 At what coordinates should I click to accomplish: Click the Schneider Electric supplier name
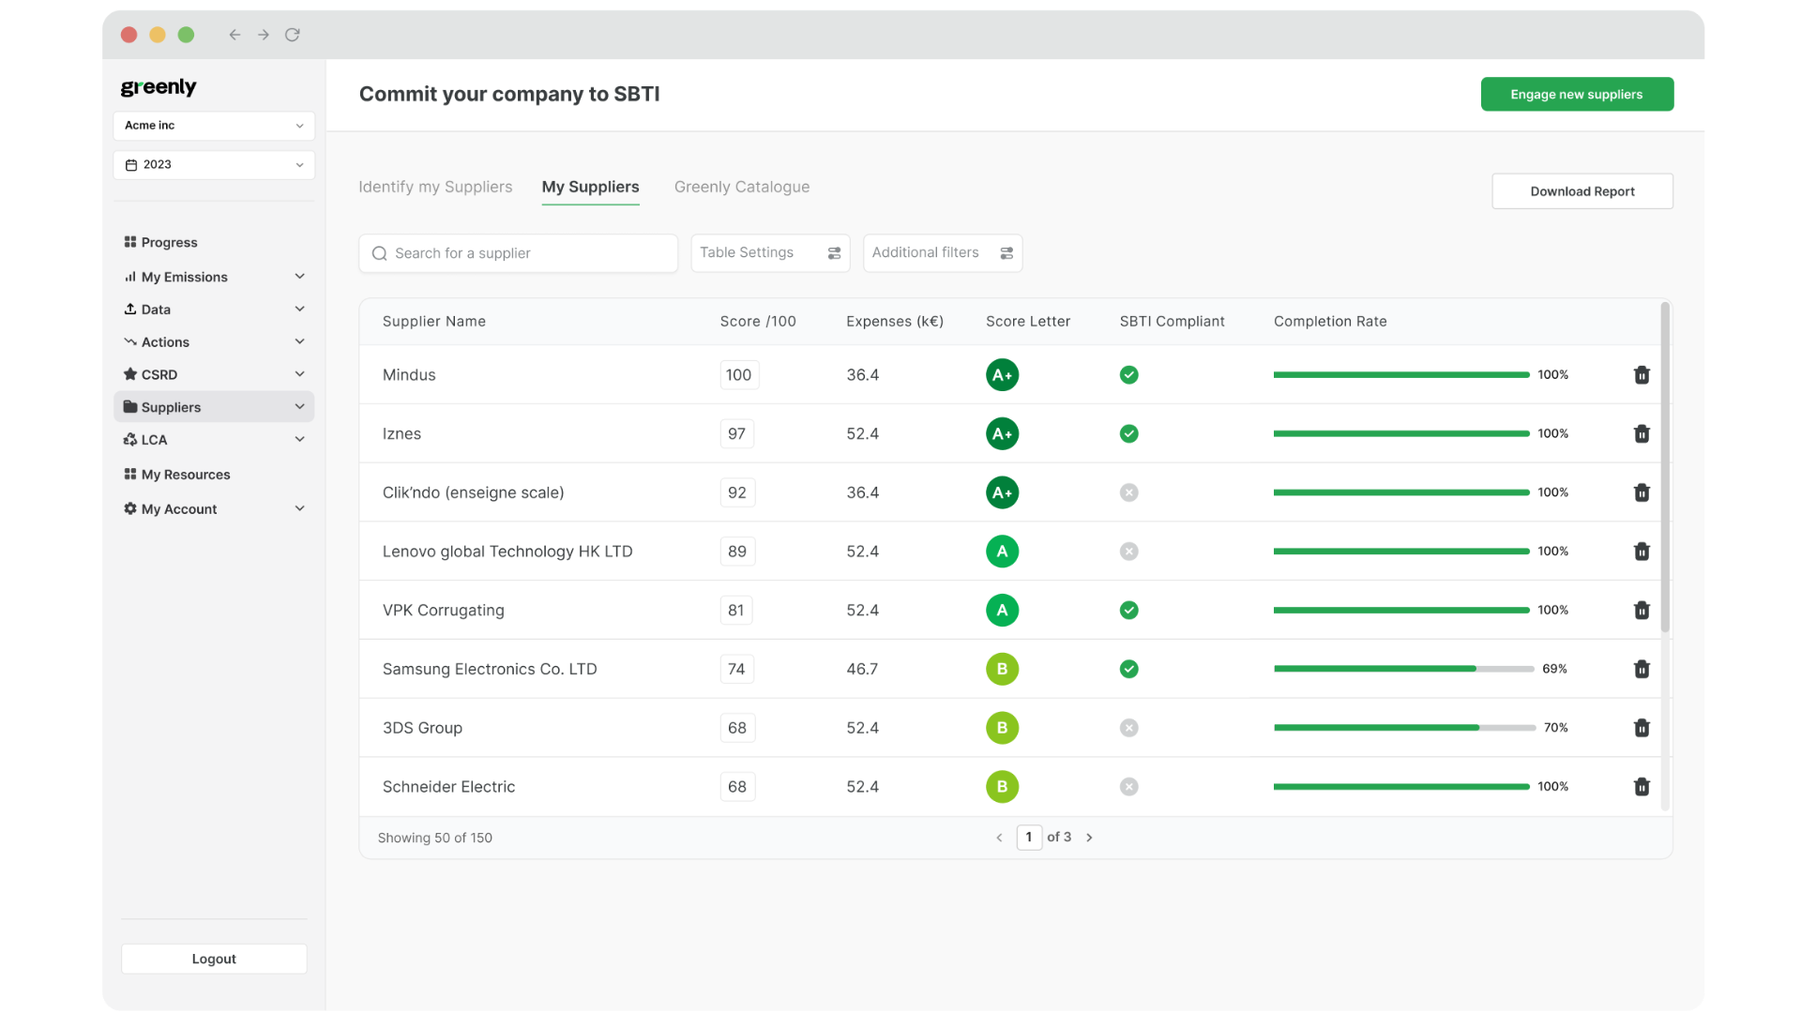coord(448,787)
